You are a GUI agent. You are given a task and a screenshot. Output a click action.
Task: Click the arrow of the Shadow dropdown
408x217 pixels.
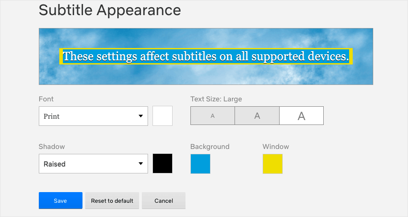coord(140,164)
